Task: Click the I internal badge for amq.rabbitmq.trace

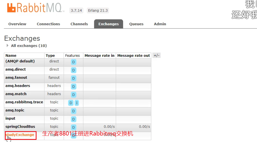Action: (x=77, y=103)
